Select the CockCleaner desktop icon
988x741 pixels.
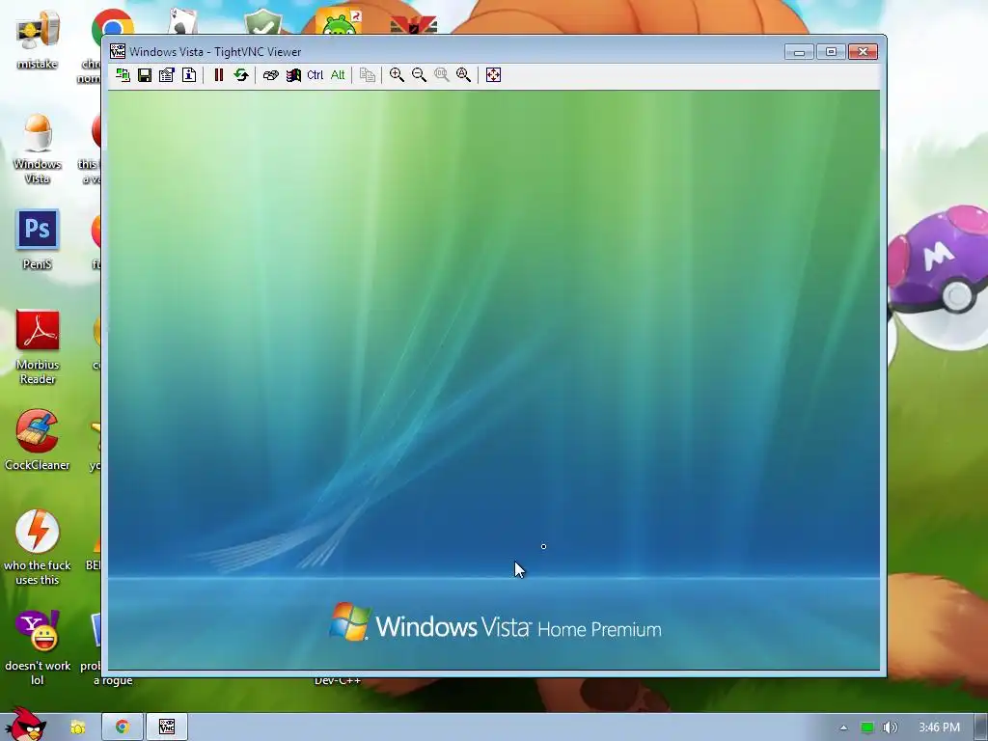pos(38,440)
